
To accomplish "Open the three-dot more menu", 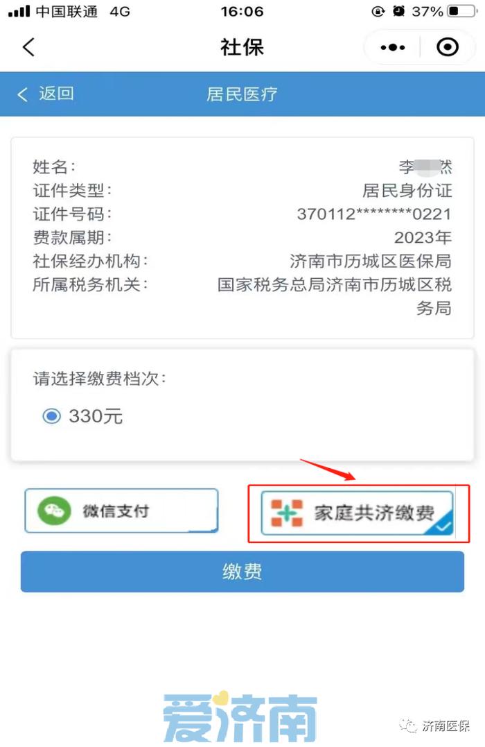I will [x=393, y=47].
